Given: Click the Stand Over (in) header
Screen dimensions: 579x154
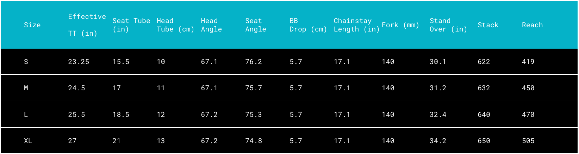Looking at the screenshot, I should [448, 25].
